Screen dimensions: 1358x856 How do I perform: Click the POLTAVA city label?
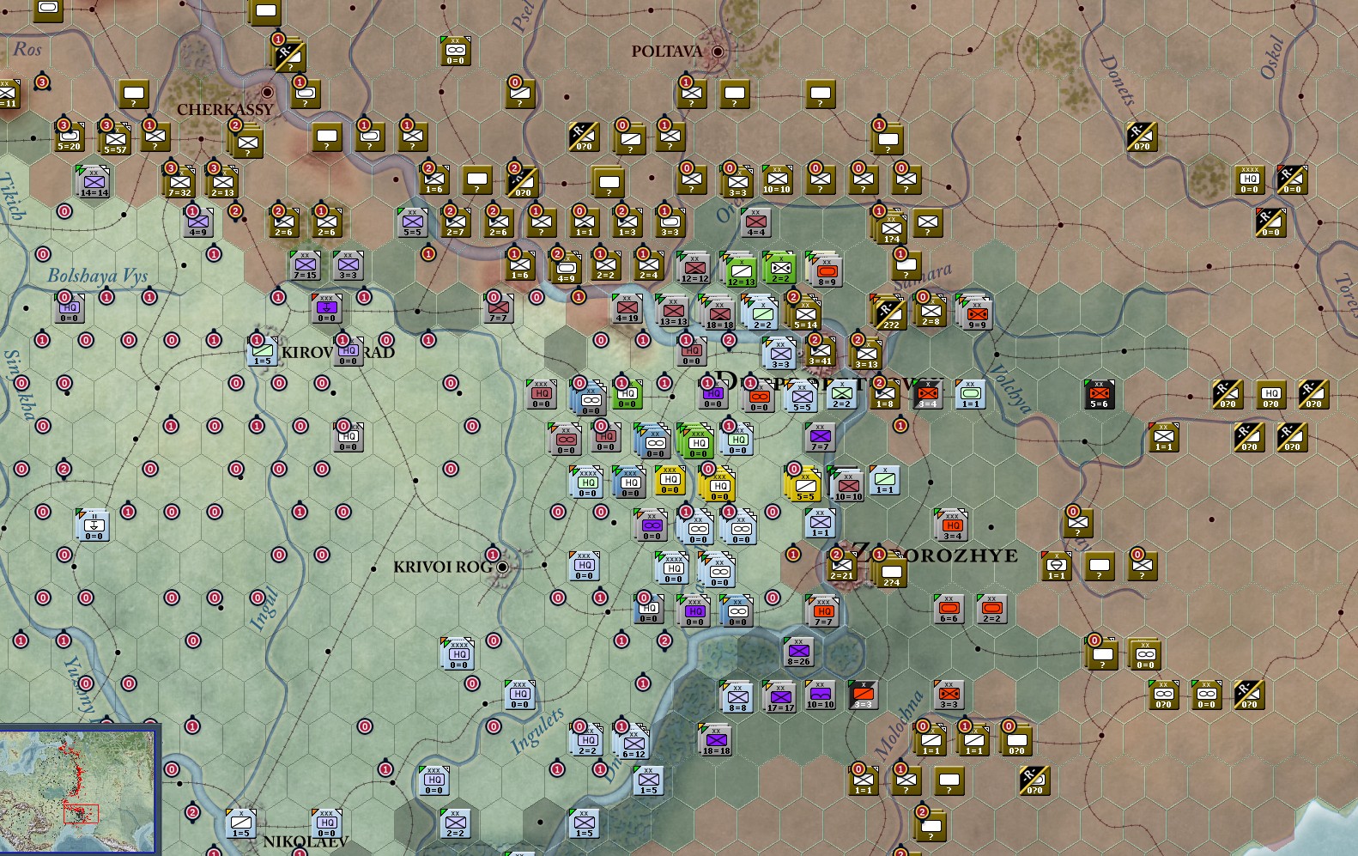(x=667, y=52)
